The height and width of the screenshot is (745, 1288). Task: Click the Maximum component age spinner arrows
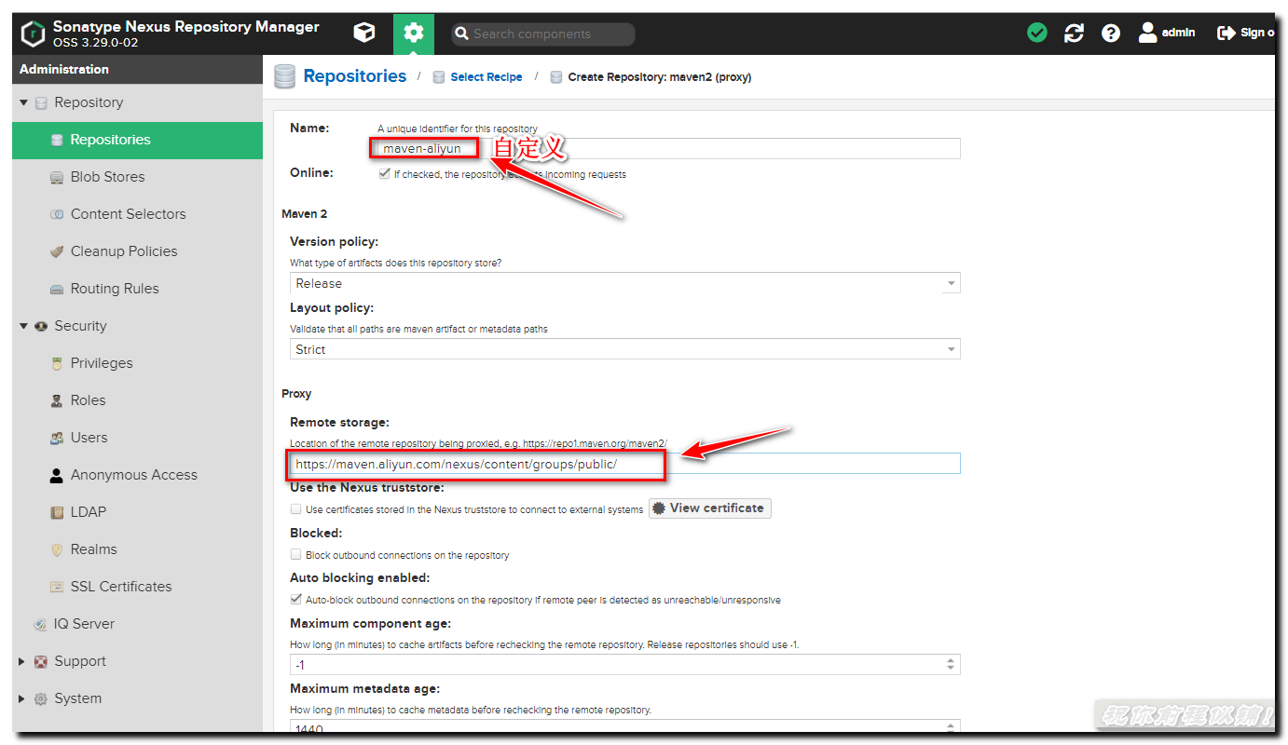[x=951, y=665]
